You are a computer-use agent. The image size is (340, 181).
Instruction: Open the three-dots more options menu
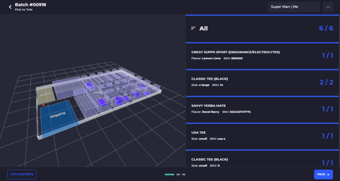(x=328, y=7)
